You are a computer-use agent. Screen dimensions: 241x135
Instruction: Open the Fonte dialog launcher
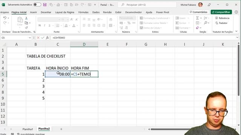pos(79,32)
